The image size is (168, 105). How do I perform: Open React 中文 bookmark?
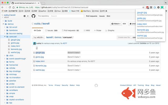pos(74,11)
